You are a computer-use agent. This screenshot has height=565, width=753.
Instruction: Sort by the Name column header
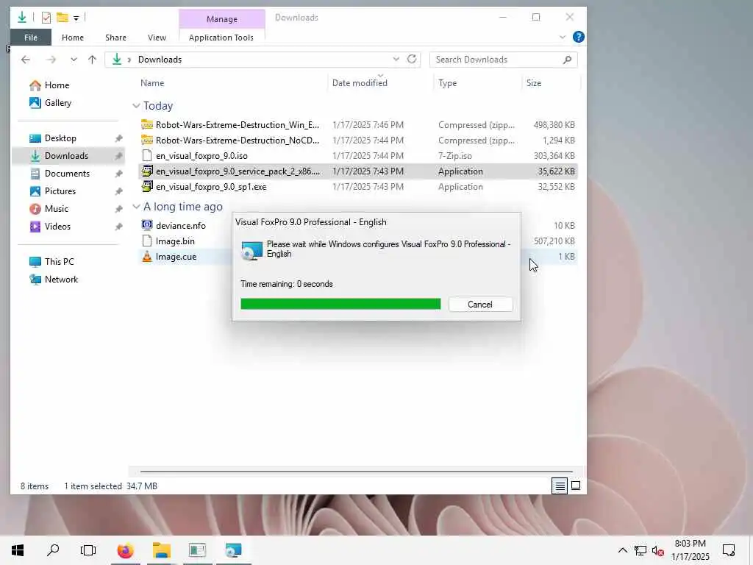(152, 83)
